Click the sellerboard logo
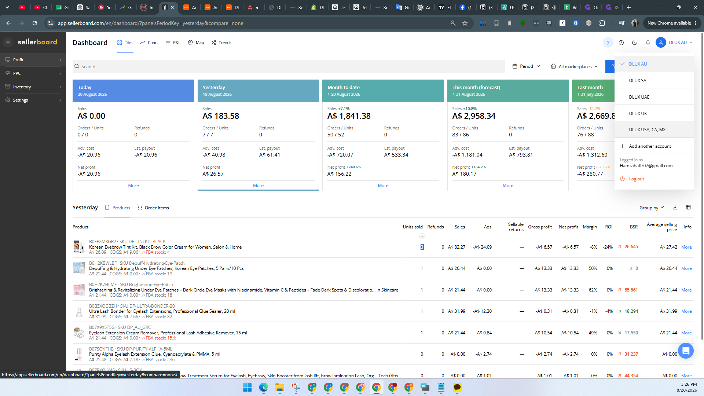Image resolution: width=704 pixels, height=396 pixels. 37,42
